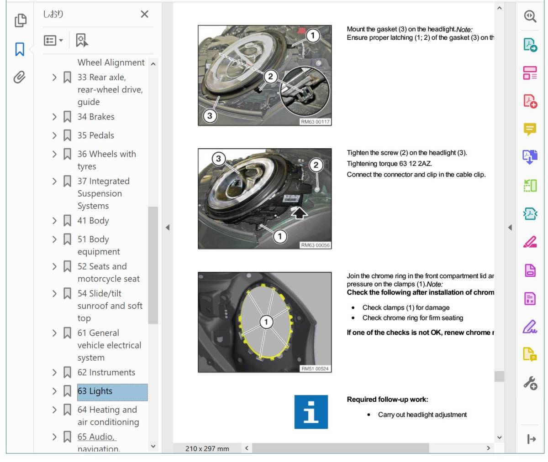Click the headlight gasket image RM63 00117
This screenshot has width=548, height=462.
tap(265, 75)
